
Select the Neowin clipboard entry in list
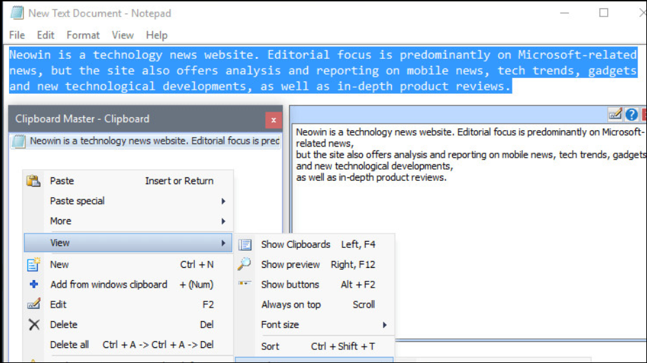click(145, 141)
